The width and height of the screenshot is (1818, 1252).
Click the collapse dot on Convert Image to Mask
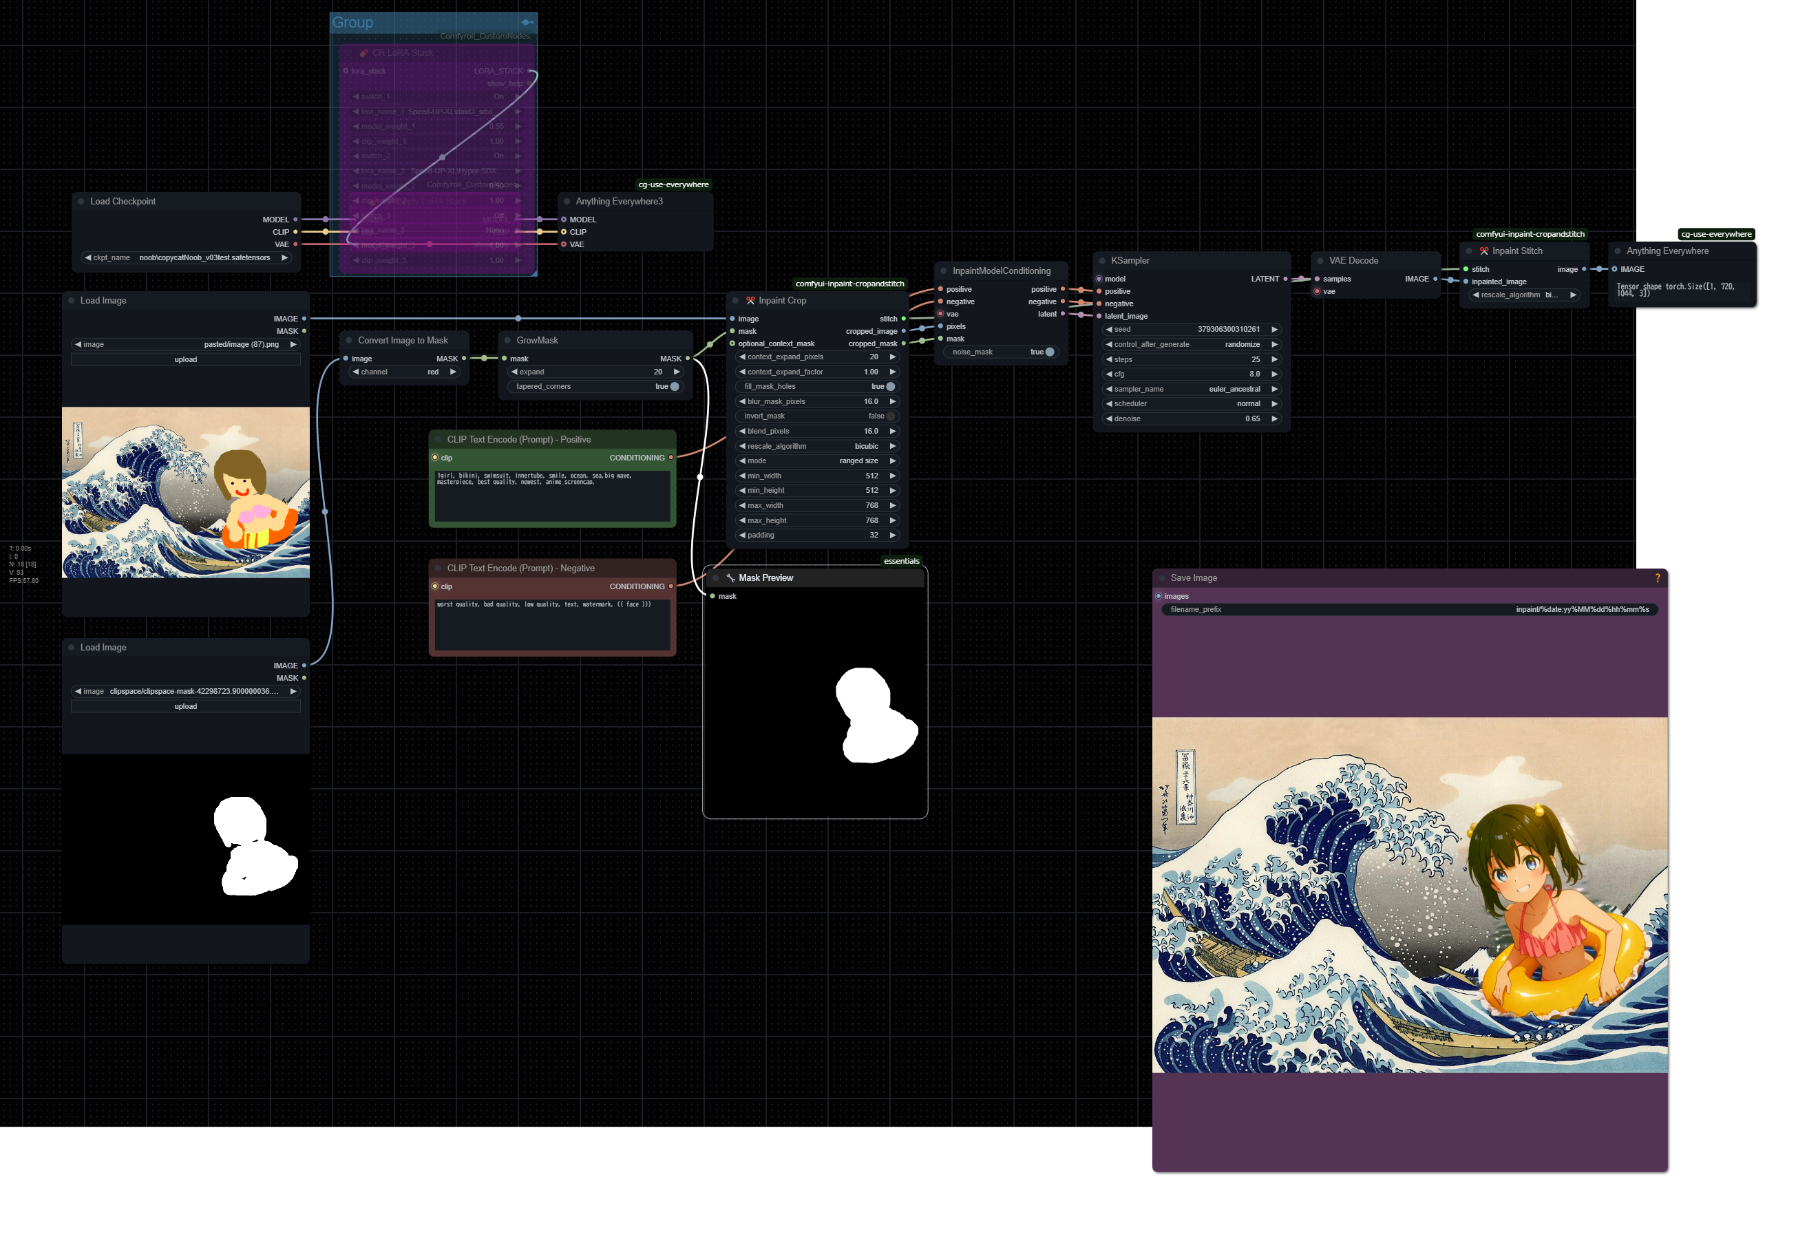[349, 341]
